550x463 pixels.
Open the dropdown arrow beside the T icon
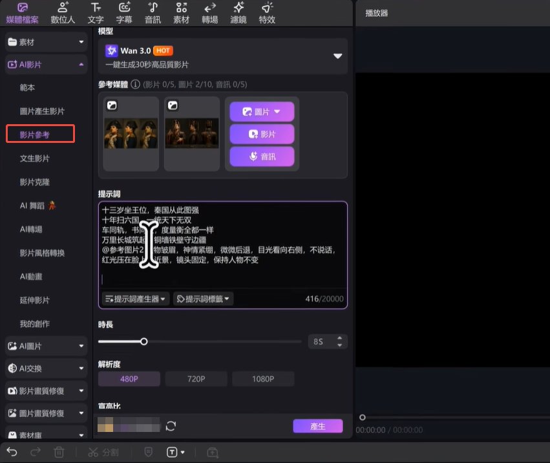click(183, 453)
